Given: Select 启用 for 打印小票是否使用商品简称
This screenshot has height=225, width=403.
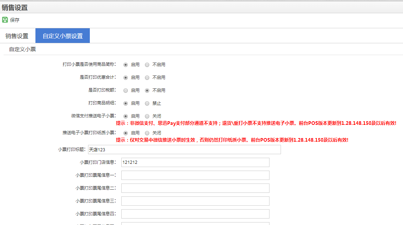Looking at the screenshot, I should [x=125, y=65].
